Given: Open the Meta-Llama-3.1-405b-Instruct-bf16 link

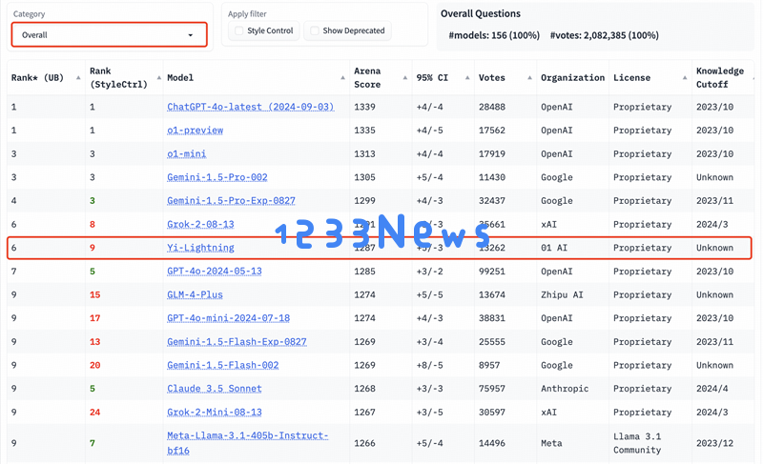Looking at the screenshot, I should tap(247, 443).
